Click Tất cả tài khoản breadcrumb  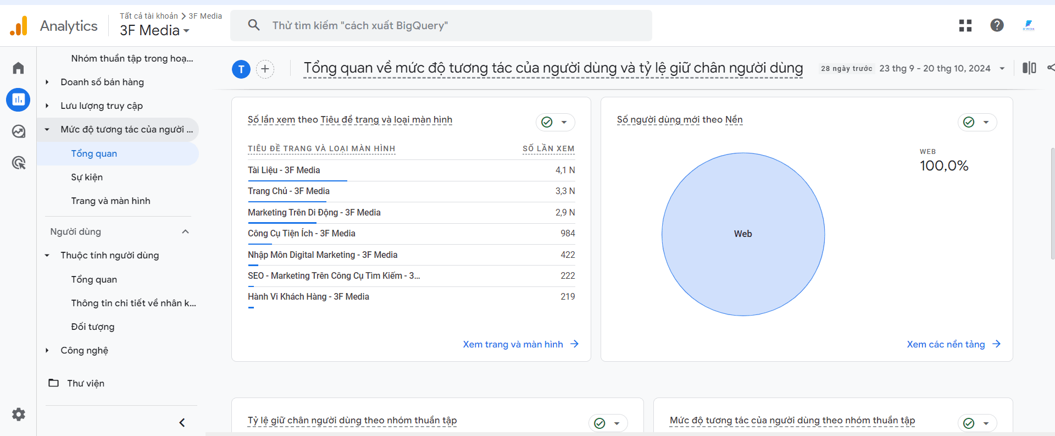[149, 16]
